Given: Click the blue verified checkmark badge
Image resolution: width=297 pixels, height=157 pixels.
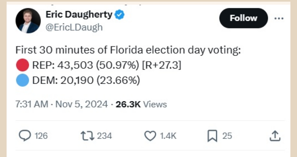Looking at the screenshot, I should pyautogui.click(x=119, y=15).
